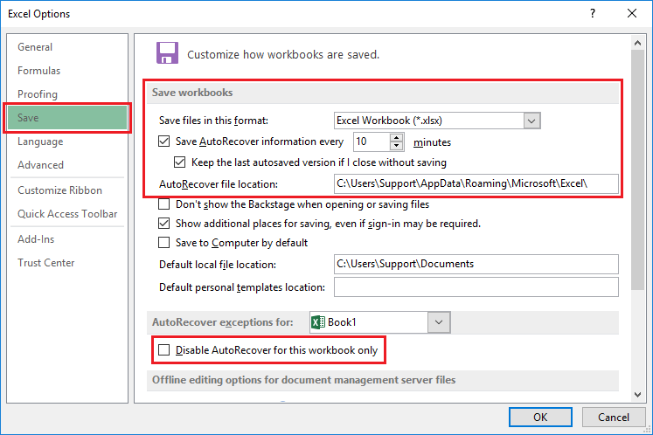The image size is (653, 435).
Task: Switch to the Advanced options category
Action: tap(41, 165)
